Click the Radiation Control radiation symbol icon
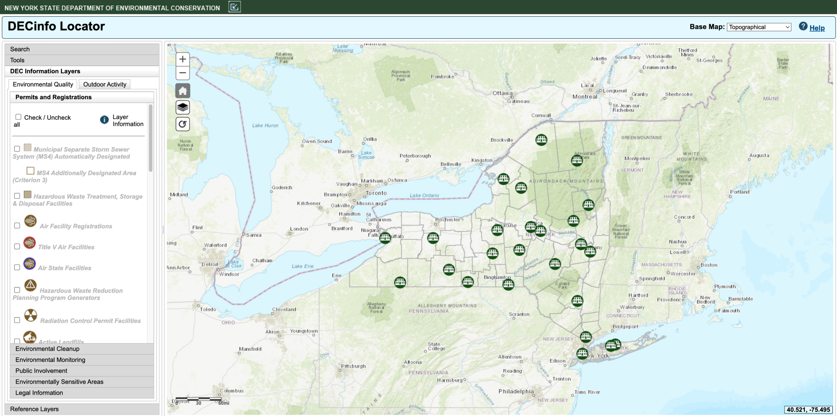The width and height of the screenshot is (837, 416). coord(31,315)
